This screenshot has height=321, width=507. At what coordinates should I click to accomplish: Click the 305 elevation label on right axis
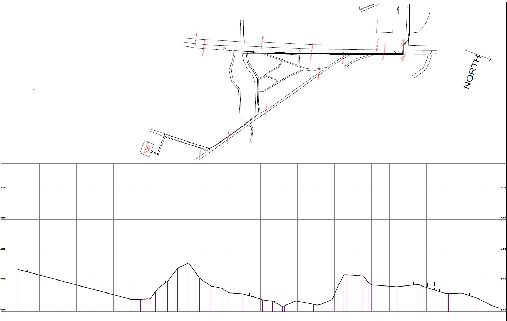pyautogui.click(x=503, y=188)
